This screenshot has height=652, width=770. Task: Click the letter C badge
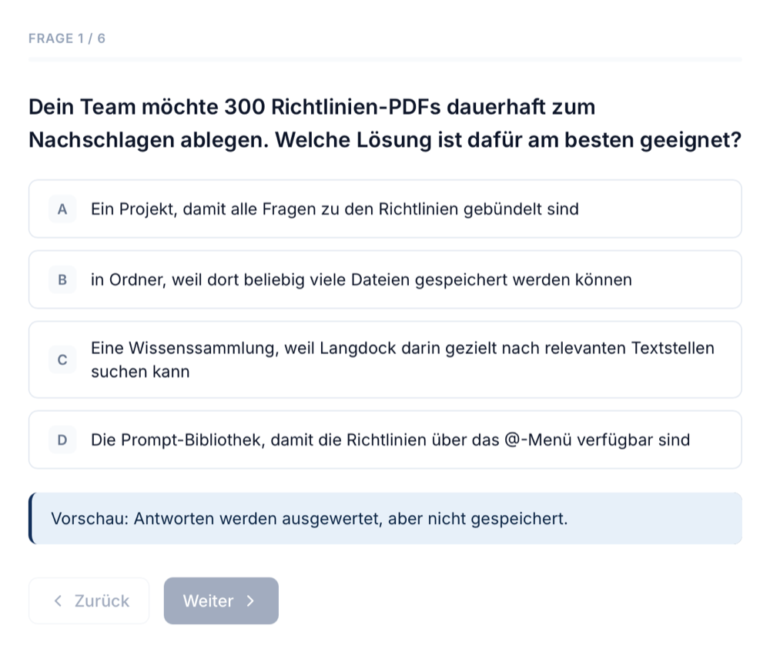coord(62,360)
